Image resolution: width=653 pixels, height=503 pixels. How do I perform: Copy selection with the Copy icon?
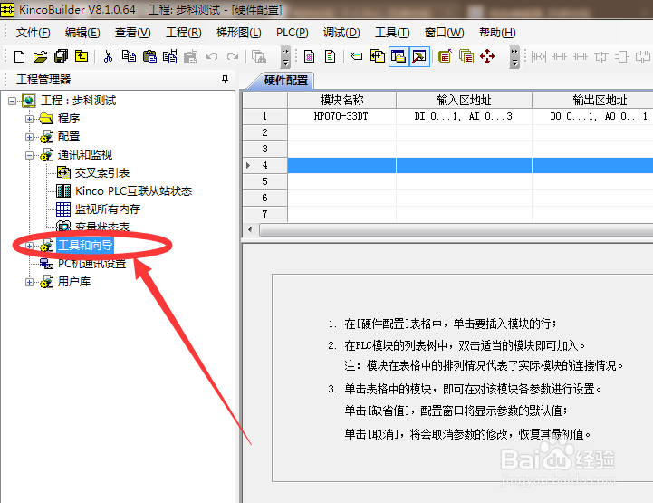(129, 56)
